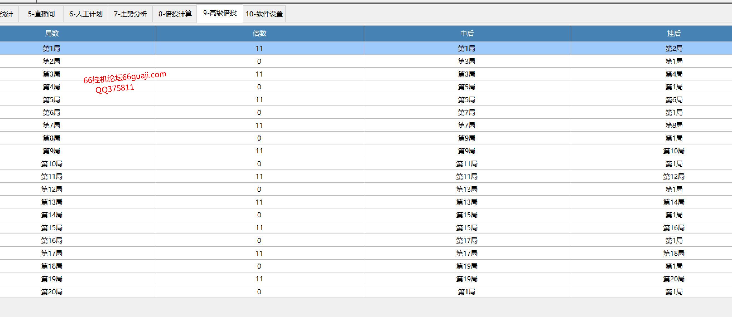Screen dimensions: 732x317
Task: Click 挂后 cell 第20局 in row 第19局
Action: click(x=652, y=279)
